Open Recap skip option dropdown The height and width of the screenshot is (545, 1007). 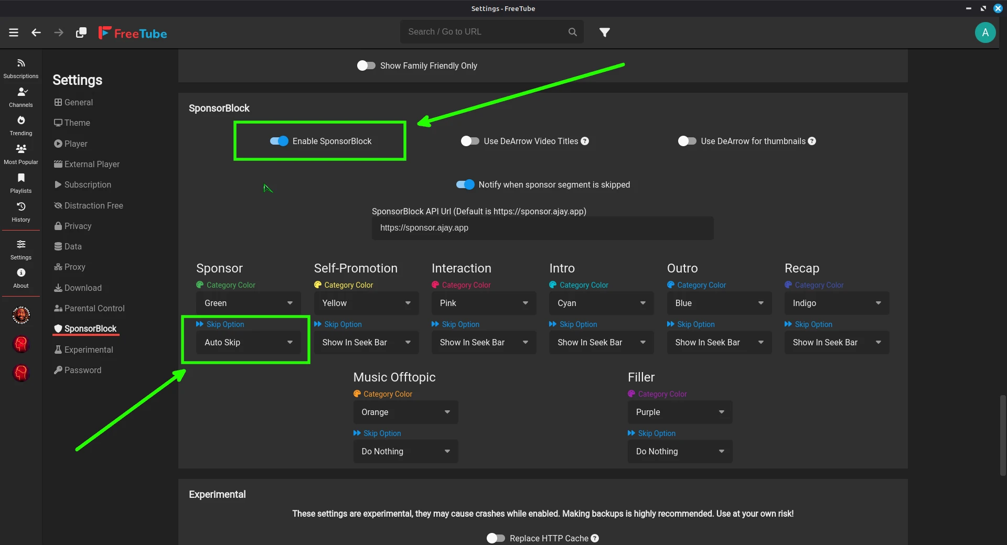pos(837,342)
